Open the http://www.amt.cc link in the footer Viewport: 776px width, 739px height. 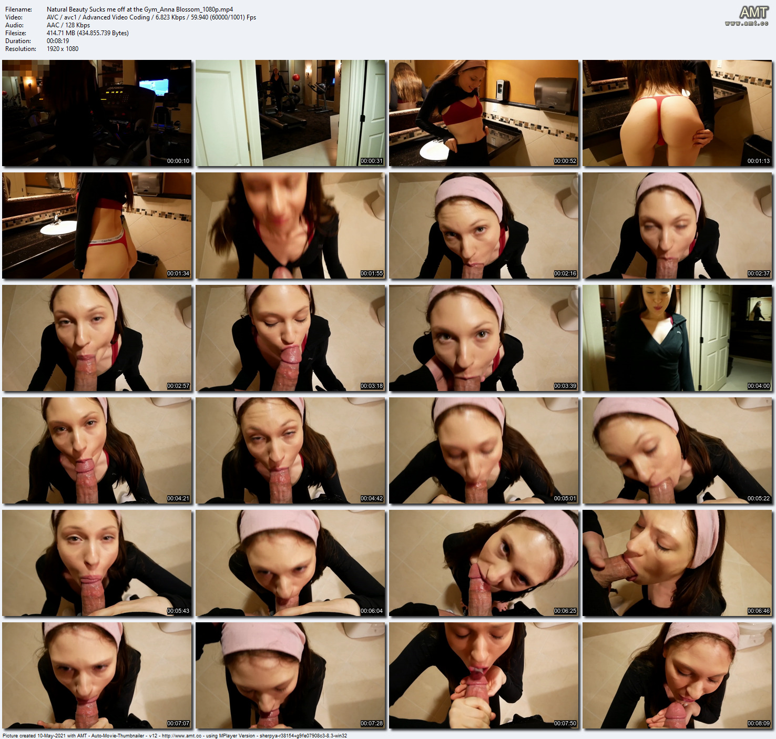181,736
